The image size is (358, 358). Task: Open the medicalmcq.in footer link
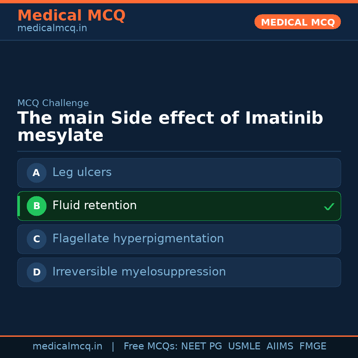[67, 346]
